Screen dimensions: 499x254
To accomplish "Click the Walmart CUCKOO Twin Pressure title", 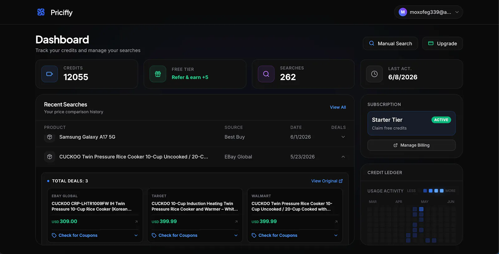I will click(292, 206).
